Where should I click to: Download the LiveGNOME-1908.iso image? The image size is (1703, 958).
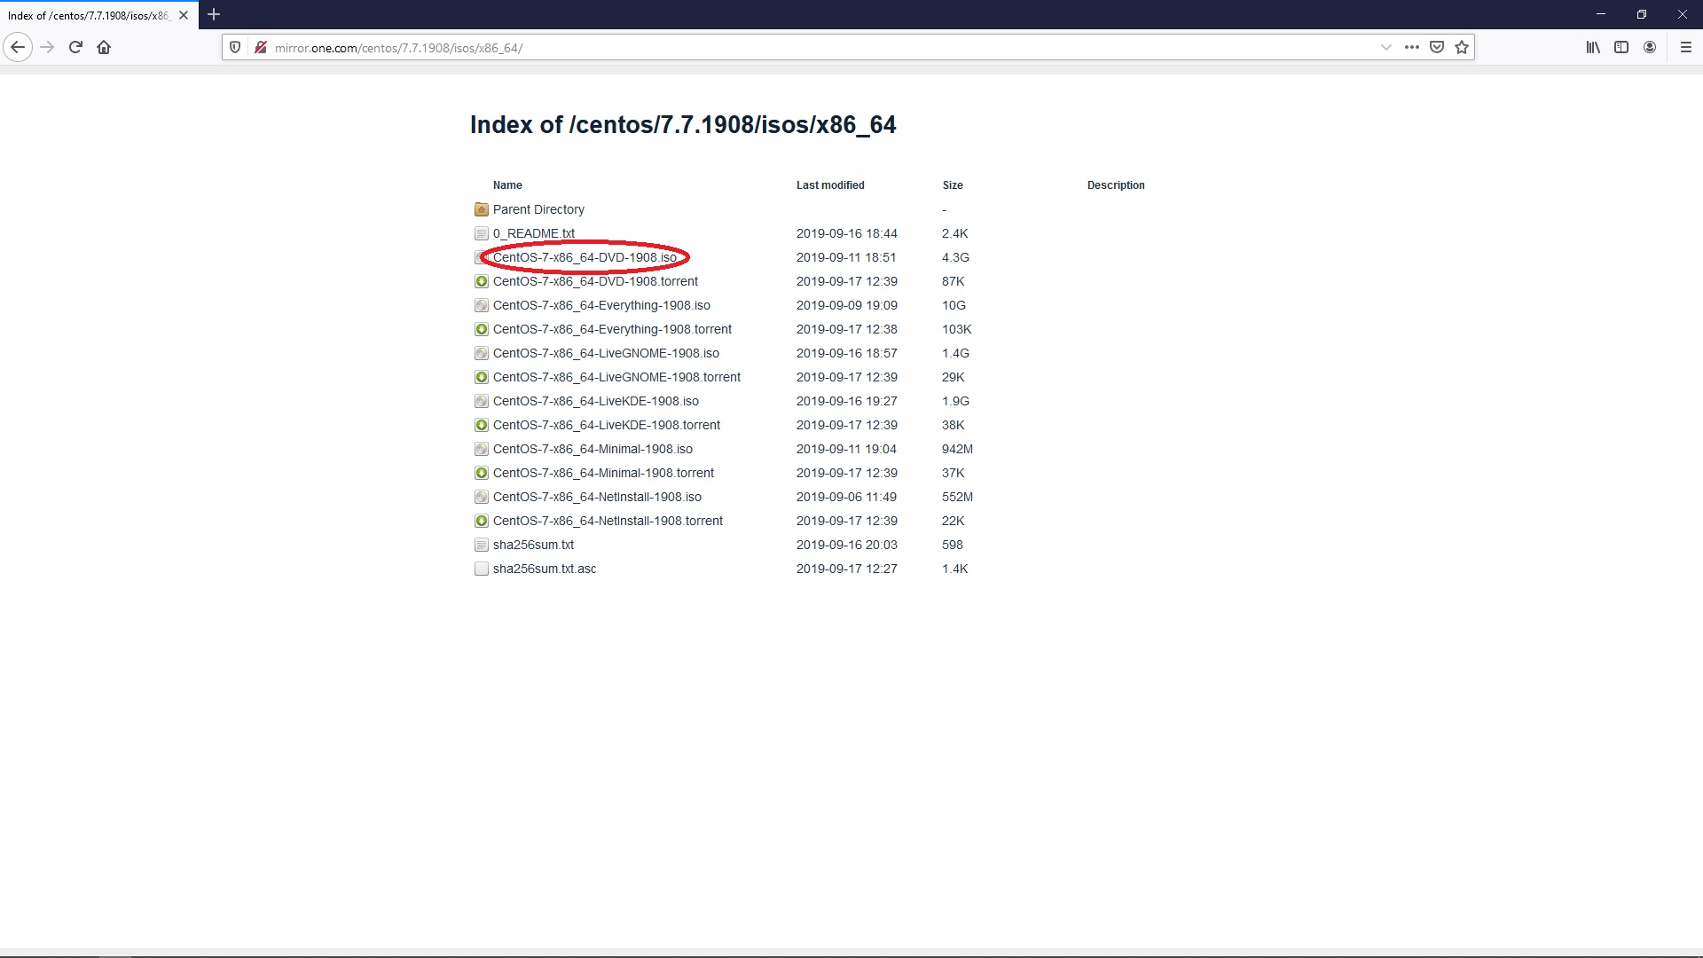(x=606, y=353)
